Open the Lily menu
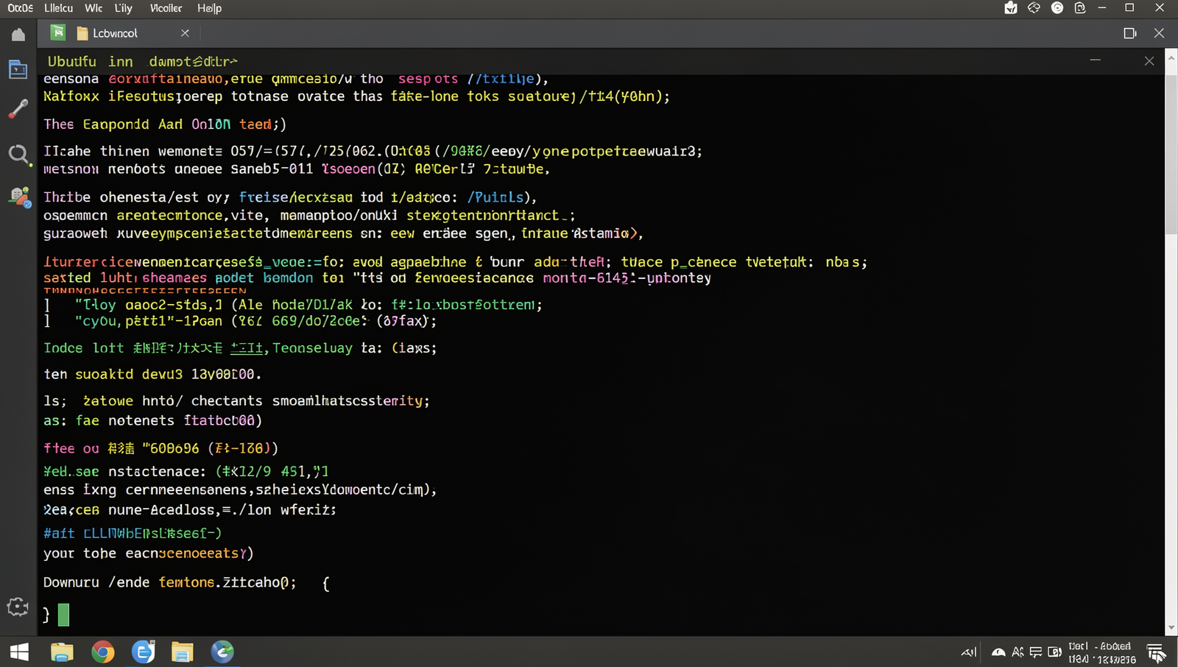 coord(123,8)
